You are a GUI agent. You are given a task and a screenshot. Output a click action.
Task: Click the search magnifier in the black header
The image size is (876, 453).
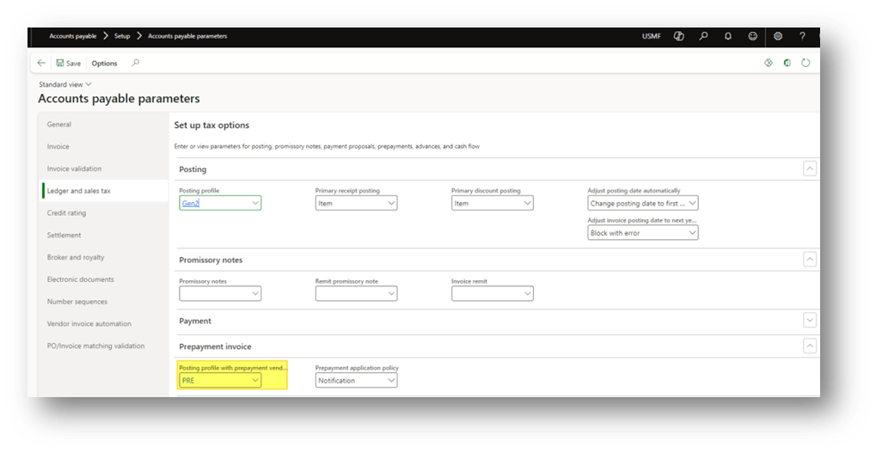[703, 36]
